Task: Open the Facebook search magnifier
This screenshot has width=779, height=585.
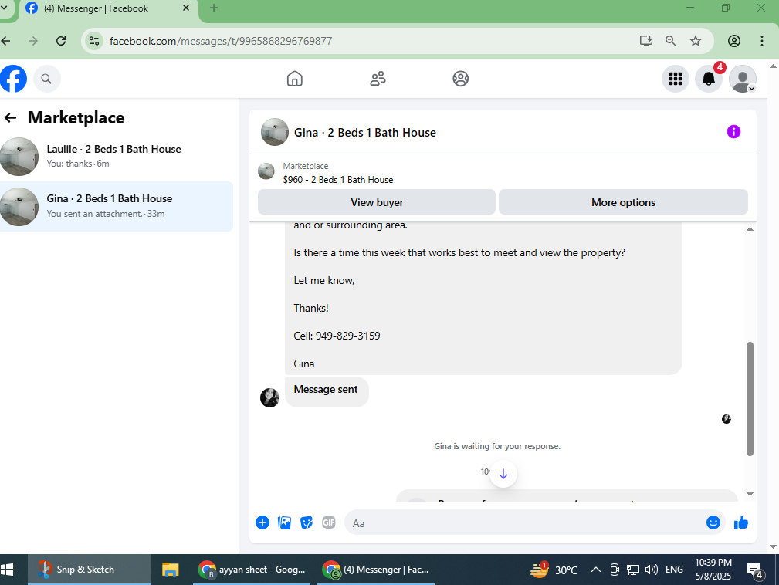Action: [x=46, y=79]
